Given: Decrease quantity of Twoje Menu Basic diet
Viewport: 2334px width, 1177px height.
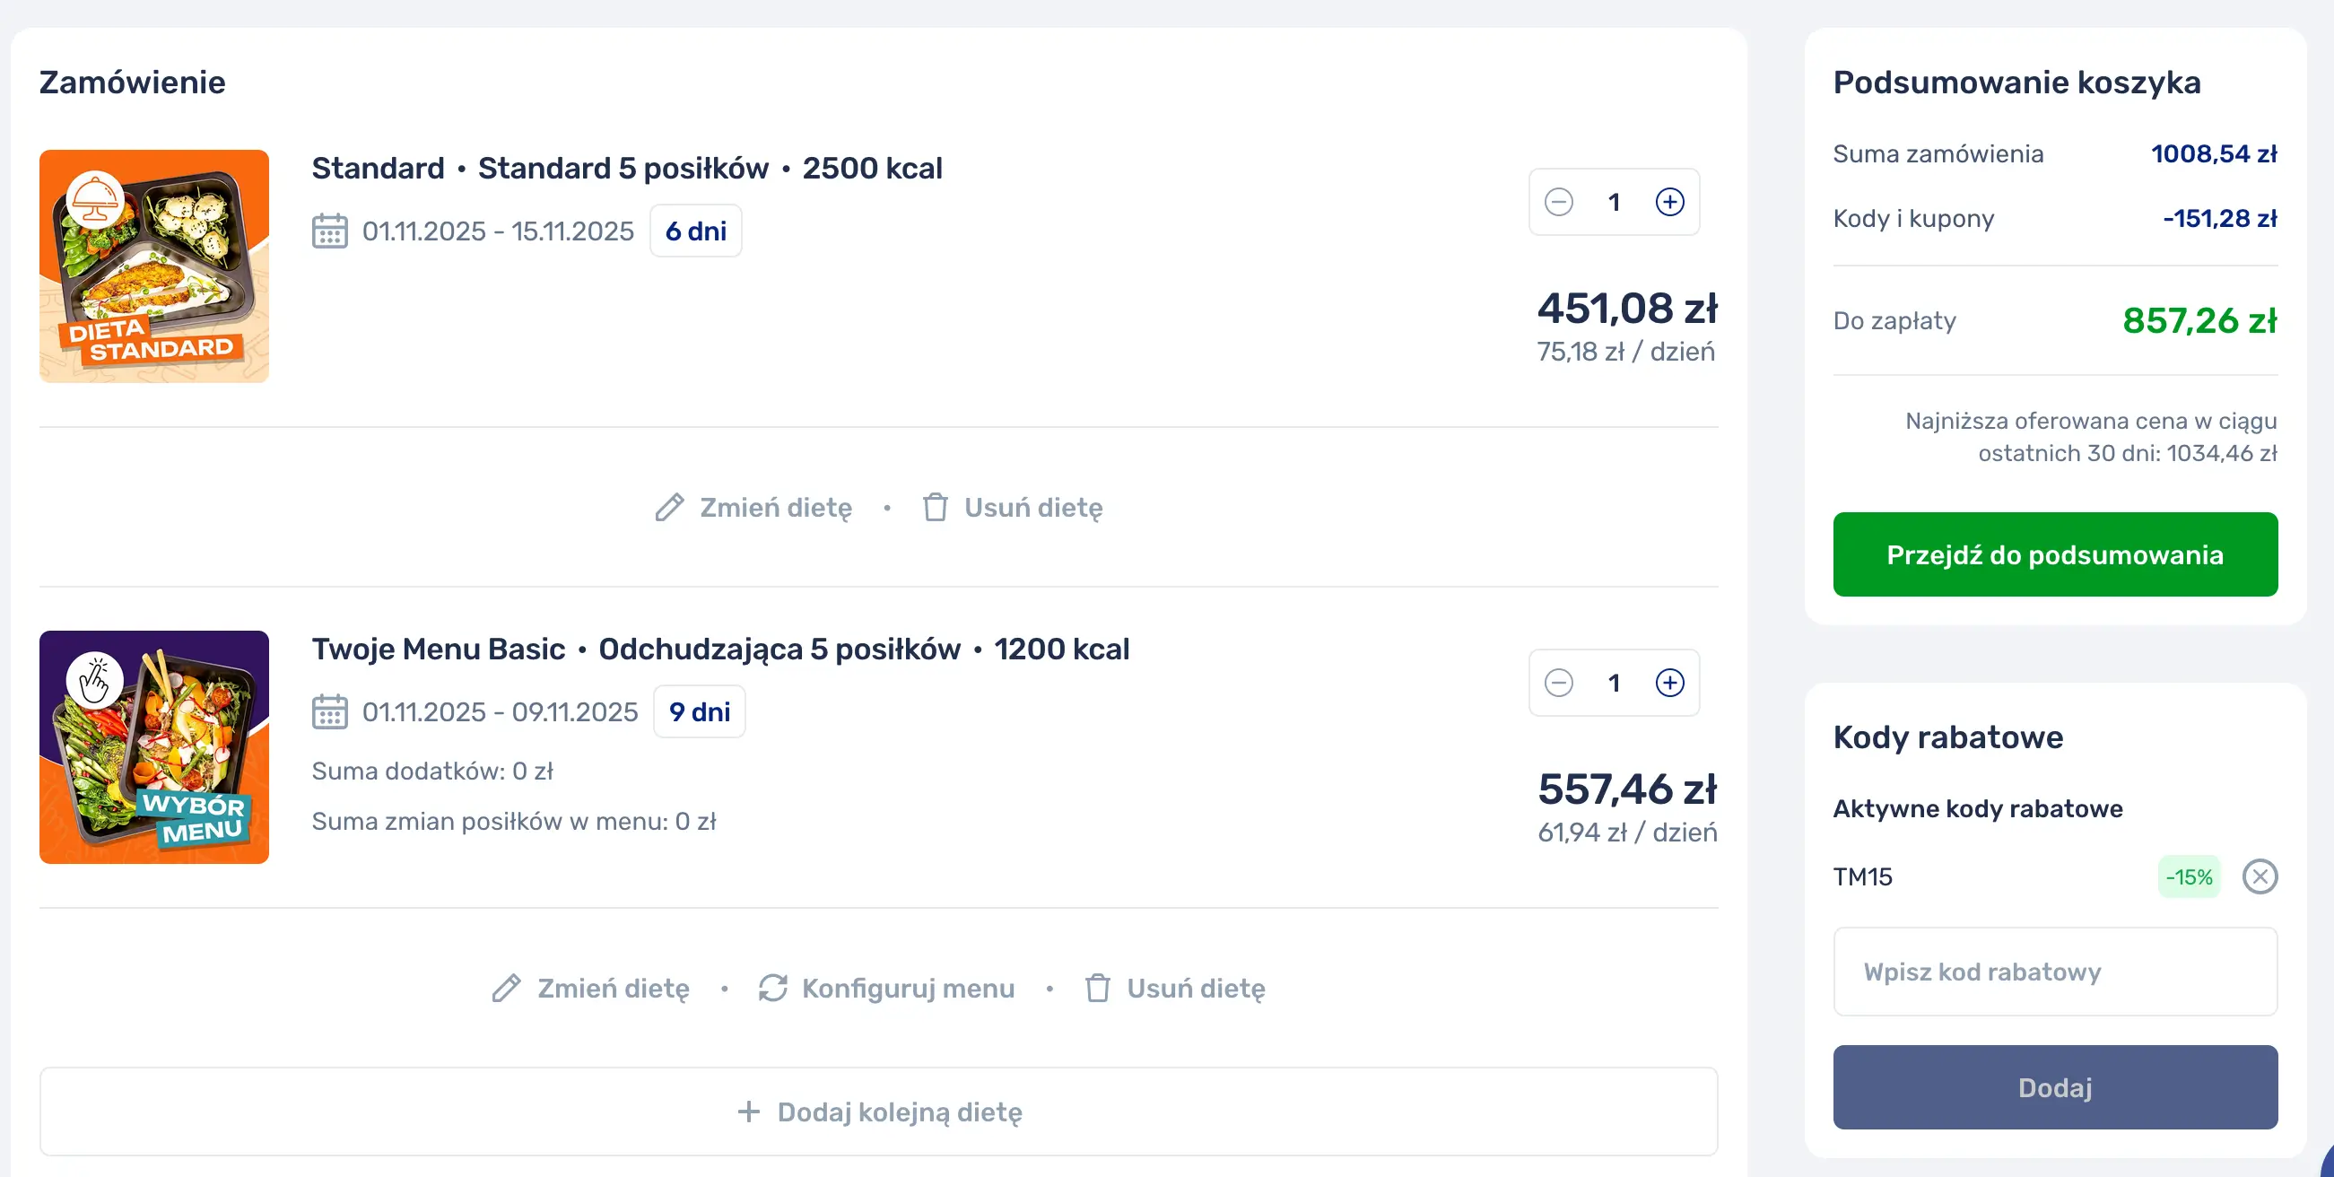Looking at the screenshot, I should pyautogui.click(x=1558, y=683).
